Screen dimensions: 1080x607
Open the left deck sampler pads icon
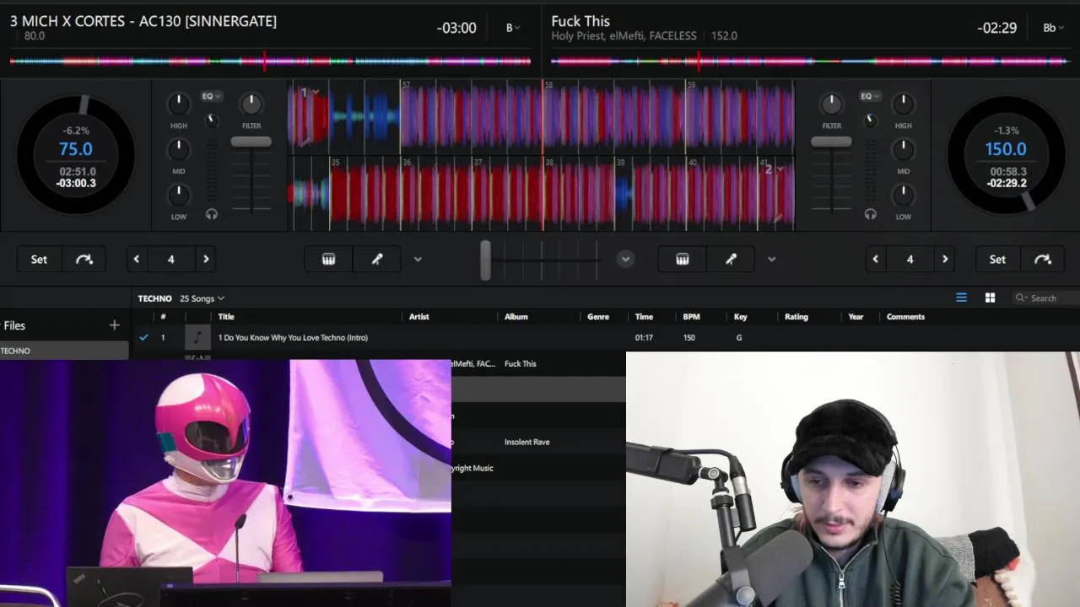329,259
